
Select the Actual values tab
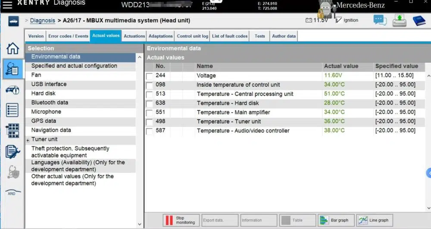tap(106, 36)
